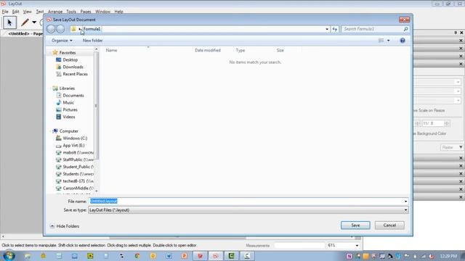Select Favorites in navigation pane

[68, 53]
